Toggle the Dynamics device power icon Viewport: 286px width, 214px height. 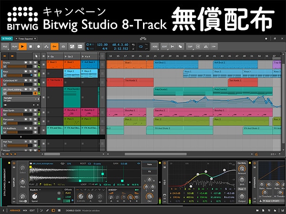pyautogui.click(x=255, y=163)
